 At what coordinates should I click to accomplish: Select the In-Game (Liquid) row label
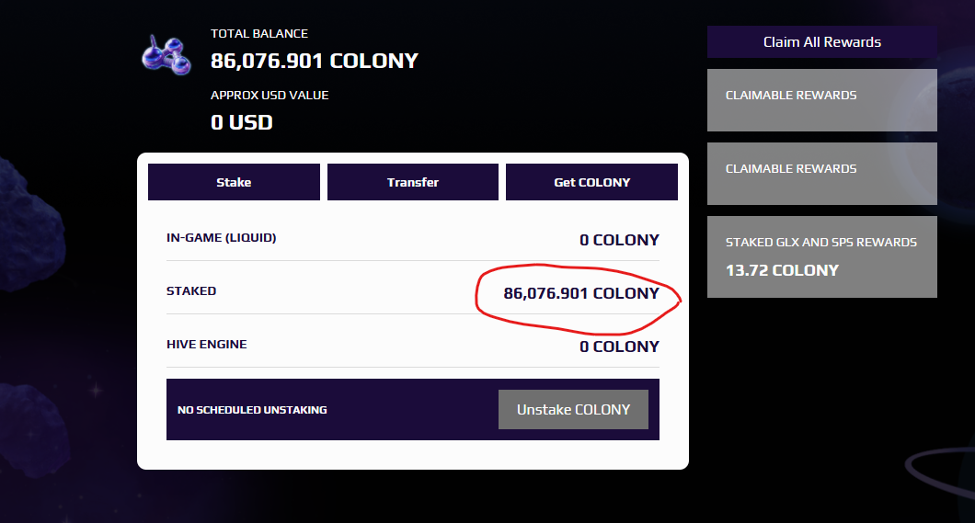coord(222,237)
